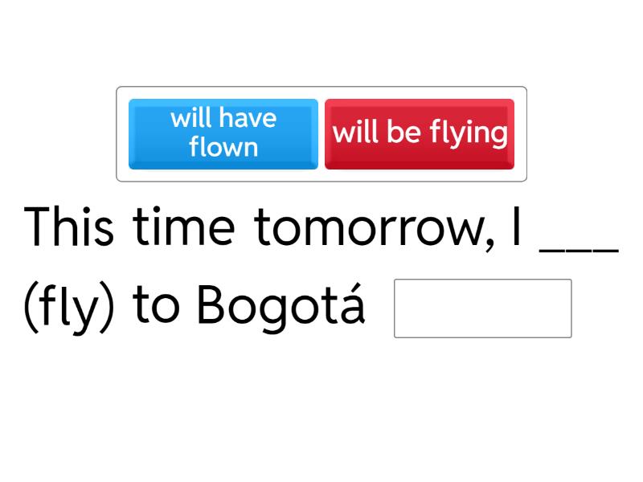Select the future continuous answer tile
This screenshot has height=482, width=643.
(420, 133)
